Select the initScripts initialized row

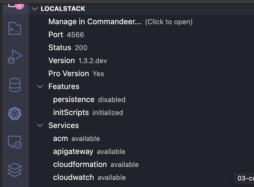tap(141, 113)
